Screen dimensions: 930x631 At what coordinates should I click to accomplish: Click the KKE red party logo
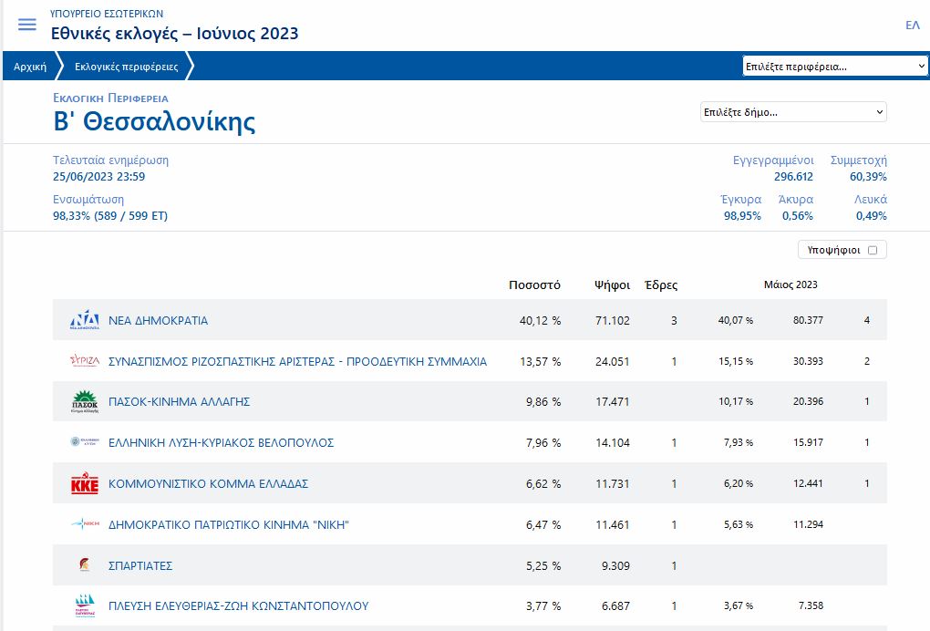pos(85,484)
